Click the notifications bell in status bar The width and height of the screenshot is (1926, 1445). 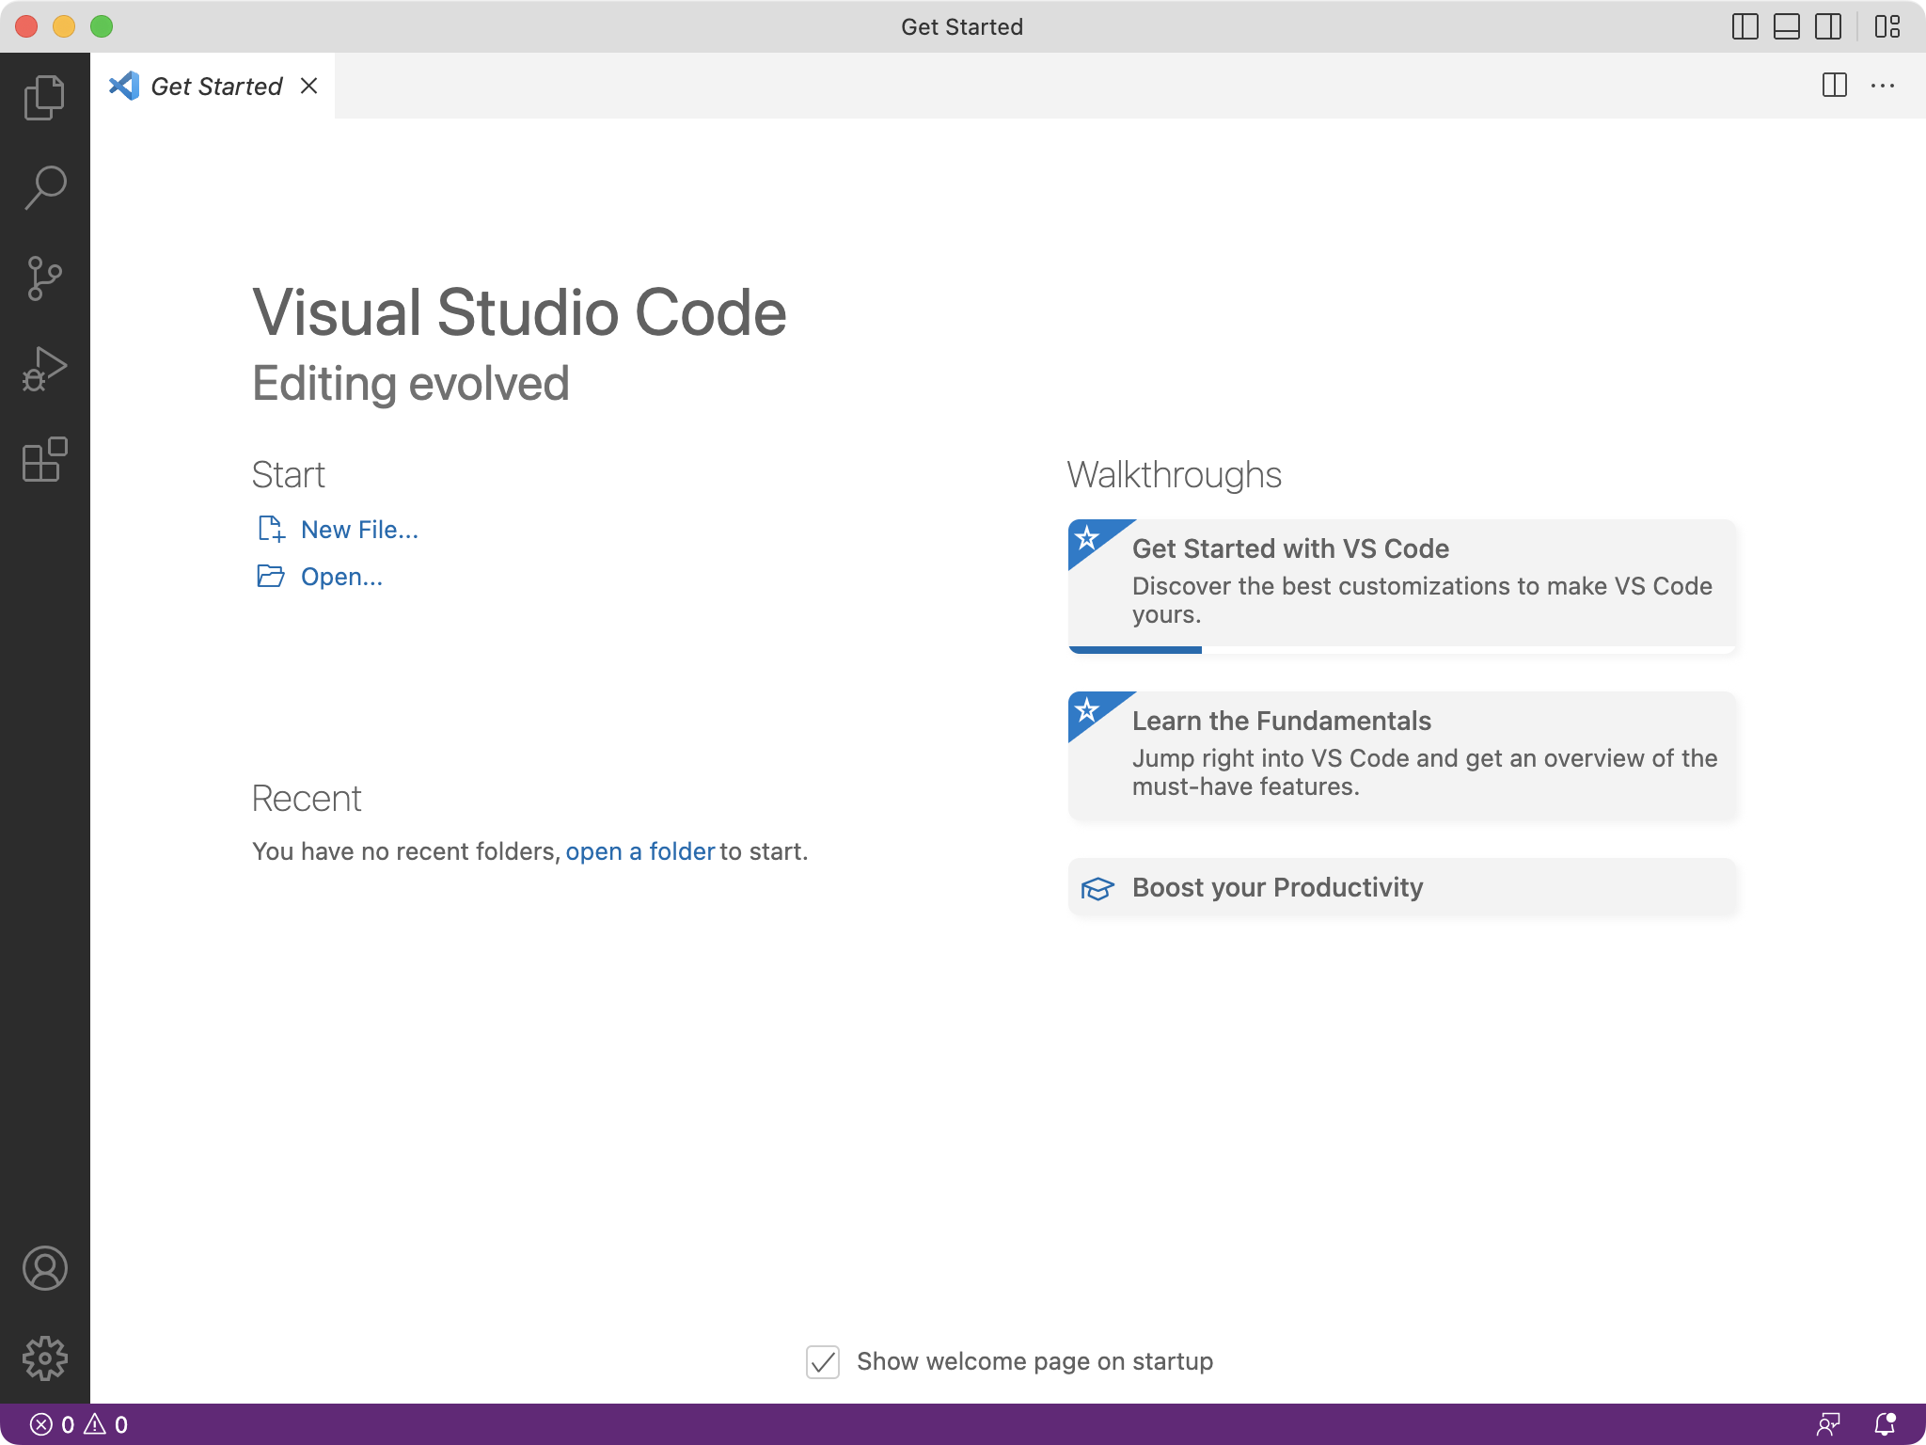(x=1885, y=1424)
